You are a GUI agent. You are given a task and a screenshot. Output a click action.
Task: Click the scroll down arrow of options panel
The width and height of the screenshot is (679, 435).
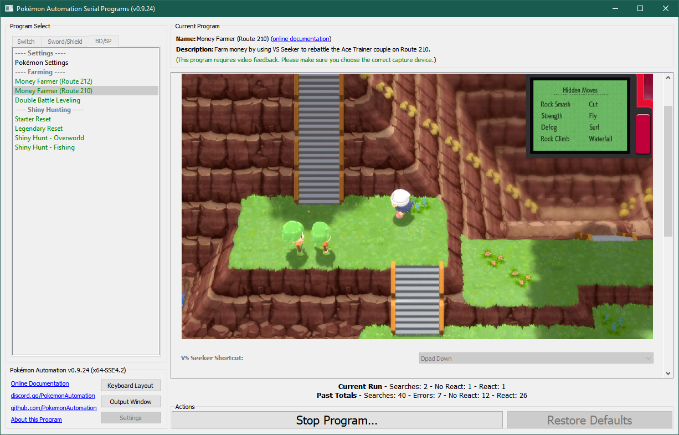668,373
